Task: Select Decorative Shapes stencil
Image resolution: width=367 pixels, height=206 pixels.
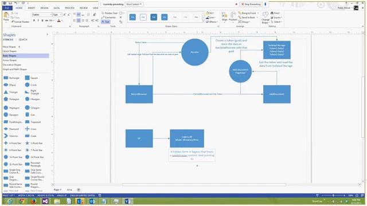Action: pos(12,65)
